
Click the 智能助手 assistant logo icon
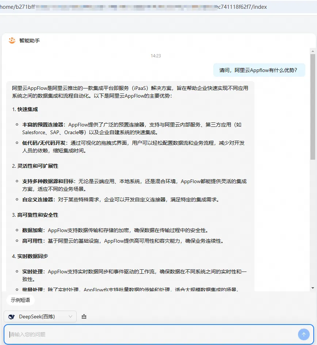(x=12, y=41)
